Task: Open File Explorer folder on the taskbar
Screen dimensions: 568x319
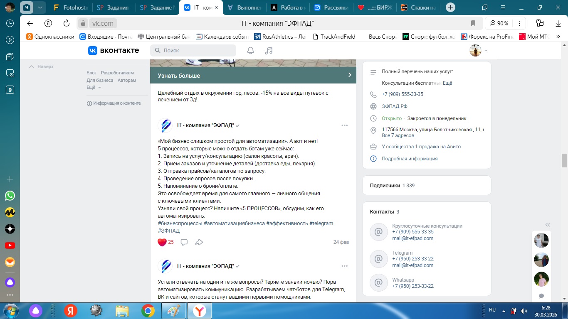Action: click(122, 310)
